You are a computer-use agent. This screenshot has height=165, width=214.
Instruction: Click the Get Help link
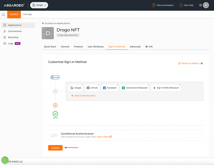coord(186,5)
